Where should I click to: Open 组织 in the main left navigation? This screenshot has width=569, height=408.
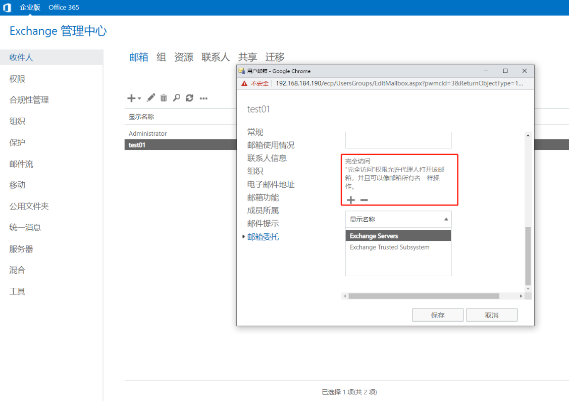17,121
